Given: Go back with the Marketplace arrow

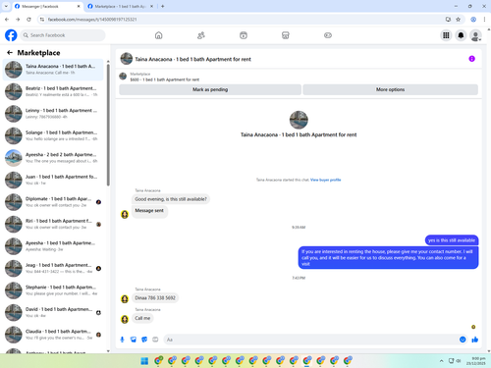Looking at the screenshot, I should tap(10, 52).
